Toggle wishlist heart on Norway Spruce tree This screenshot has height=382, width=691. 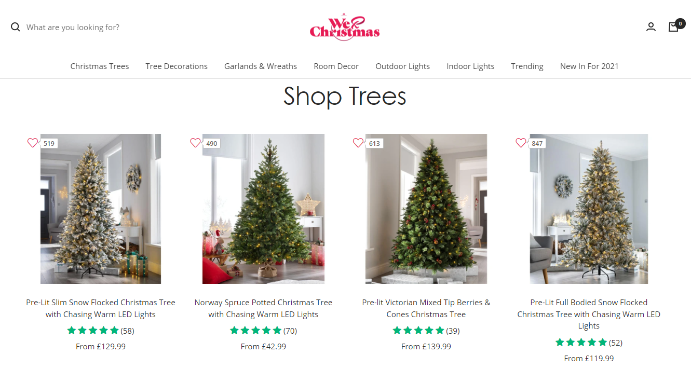[x=195, y=143]
